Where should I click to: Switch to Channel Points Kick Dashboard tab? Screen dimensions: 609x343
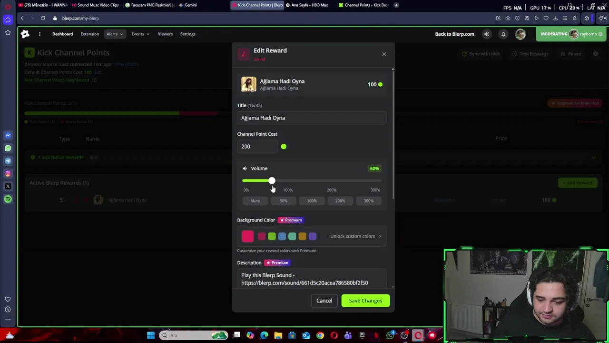pyautogui.click(x=364, y=5)
